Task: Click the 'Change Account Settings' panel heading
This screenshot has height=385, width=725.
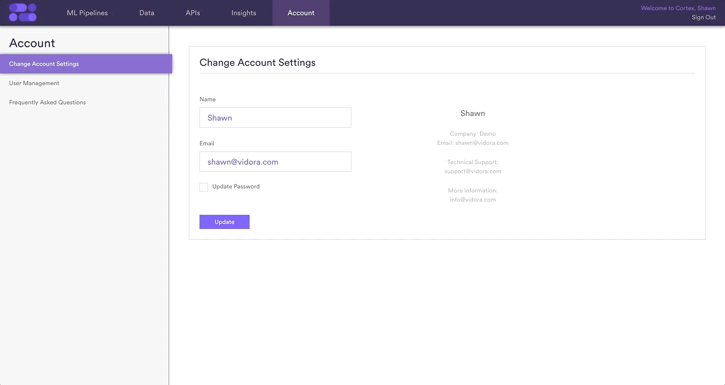Action: click(257, 62)
